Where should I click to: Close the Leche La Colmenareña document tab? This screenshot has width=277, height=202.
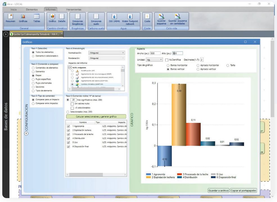[x=62, y=33]
